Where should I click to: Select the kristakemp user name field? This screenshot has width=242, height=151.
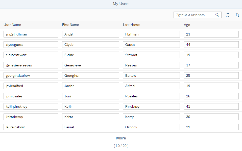point(31,117)
